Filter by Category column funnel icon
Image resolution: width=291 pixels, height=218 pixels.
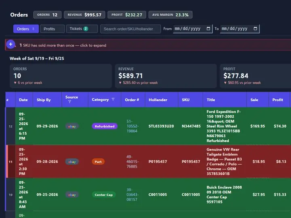coord(113,100)
